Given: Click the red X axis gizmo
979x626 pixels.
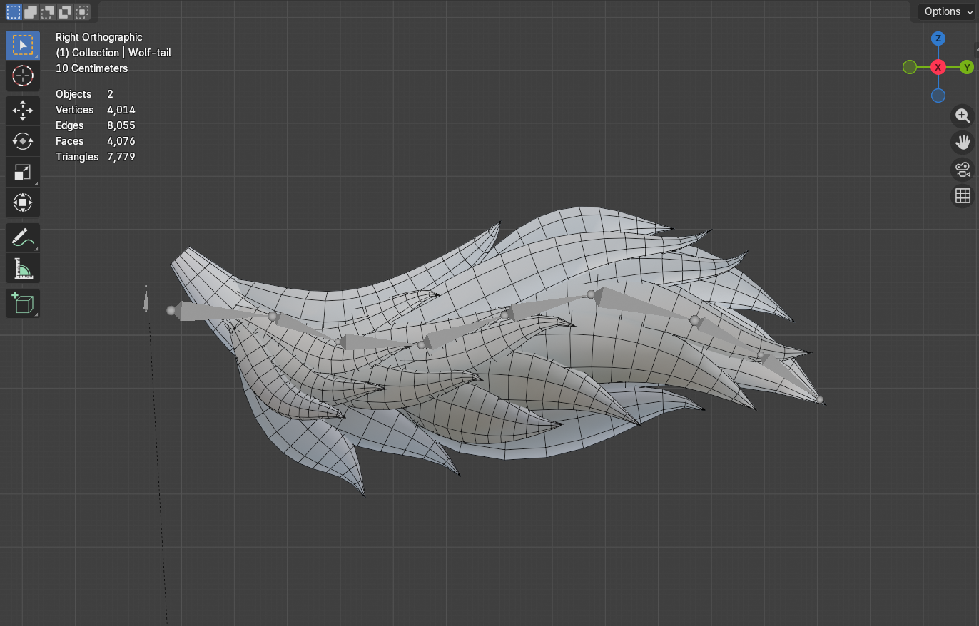Looking at the screenshot, I should [x=938, y=67].
